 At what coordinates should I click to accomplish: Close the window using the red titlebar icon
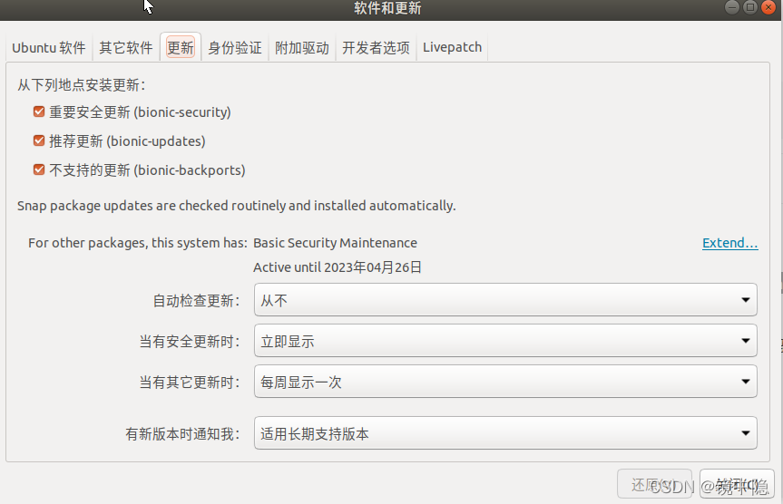pos(768,7)
